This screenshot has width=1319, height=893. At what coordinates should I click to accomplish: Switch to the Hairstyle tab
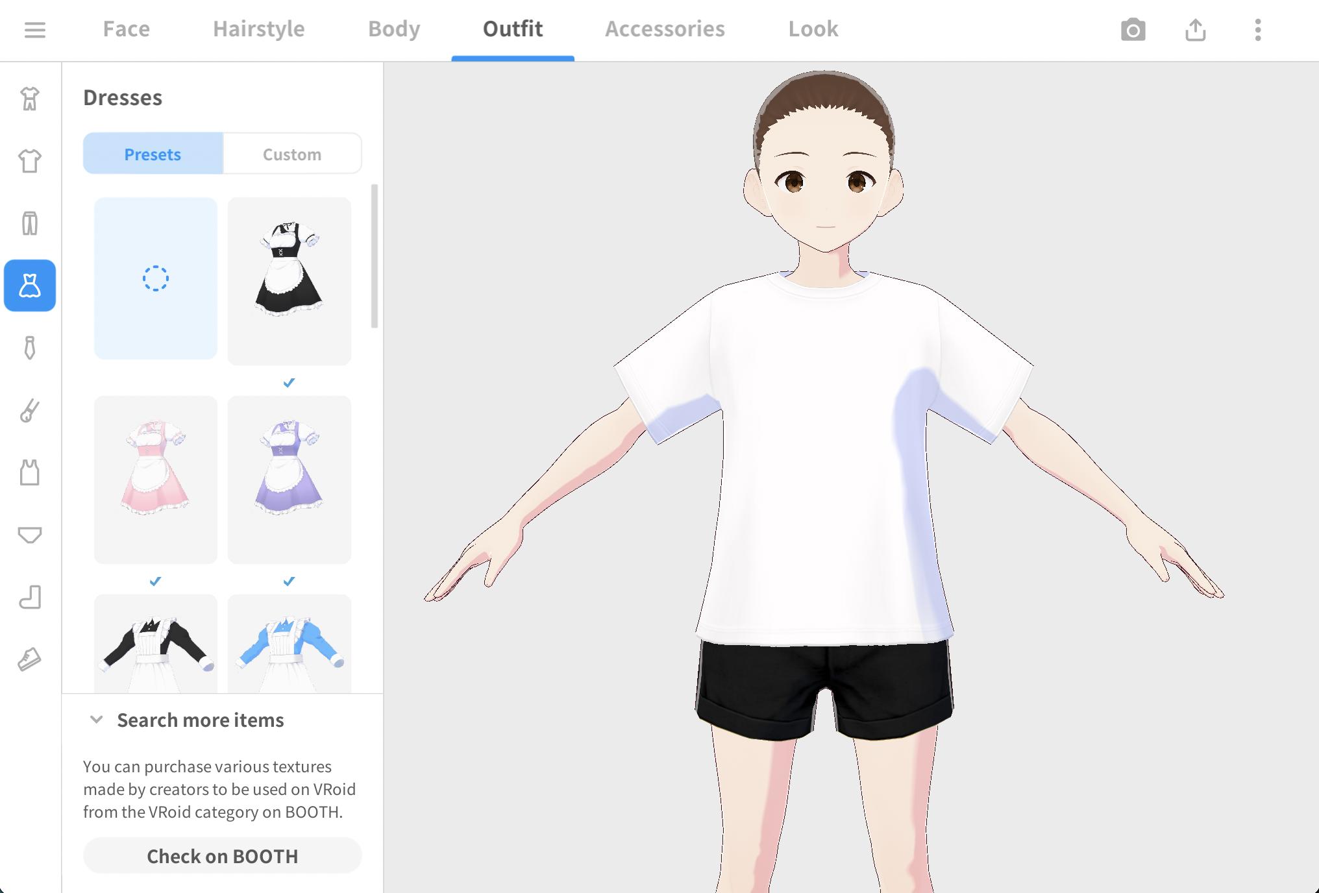[259, 29]
